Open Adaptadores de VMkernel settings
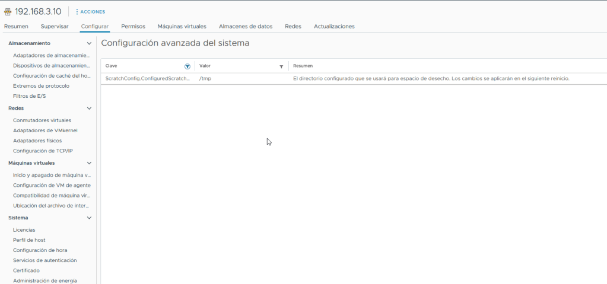Viewport: 607px width, 284px height. pyautogui.click(x=45, y=130)
